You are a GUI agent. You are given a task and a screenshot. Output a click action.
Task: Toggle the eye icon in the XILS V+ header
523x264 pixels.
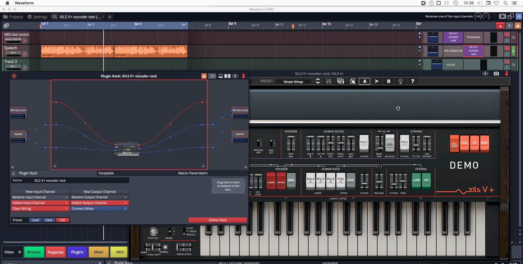(x=485, y=74)
